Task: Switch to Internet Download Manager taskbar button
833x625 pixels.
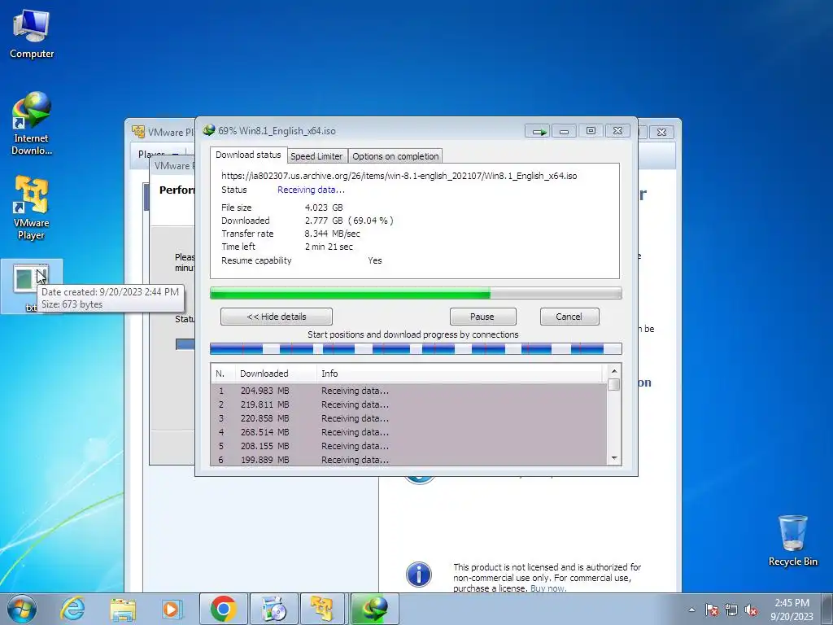Action: point(374,609)
